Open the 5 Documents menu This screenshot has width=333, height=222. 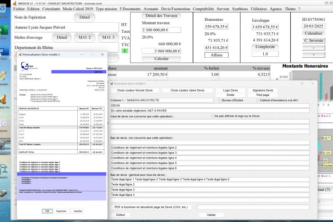tap(130, 9)
